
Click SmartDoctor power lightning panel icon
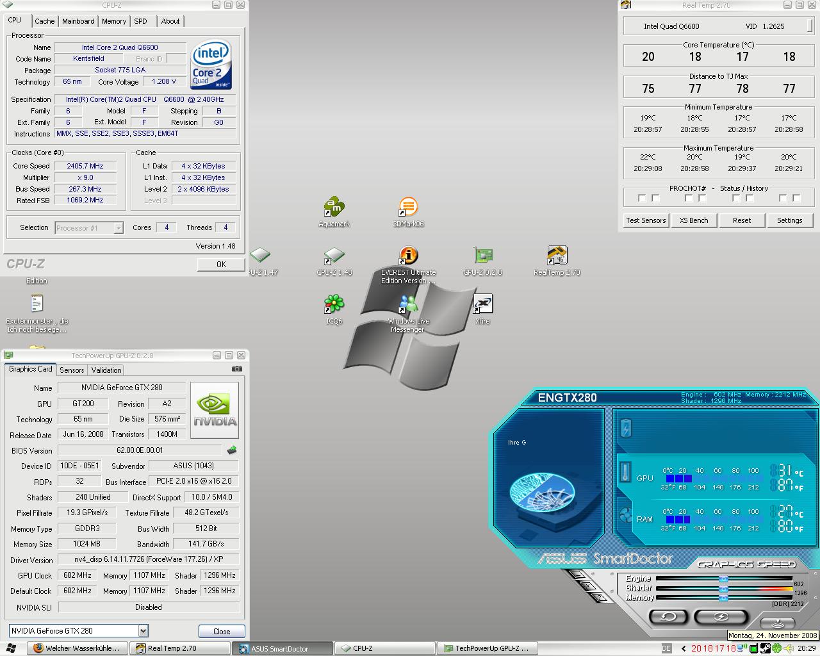tap(626, 427)
